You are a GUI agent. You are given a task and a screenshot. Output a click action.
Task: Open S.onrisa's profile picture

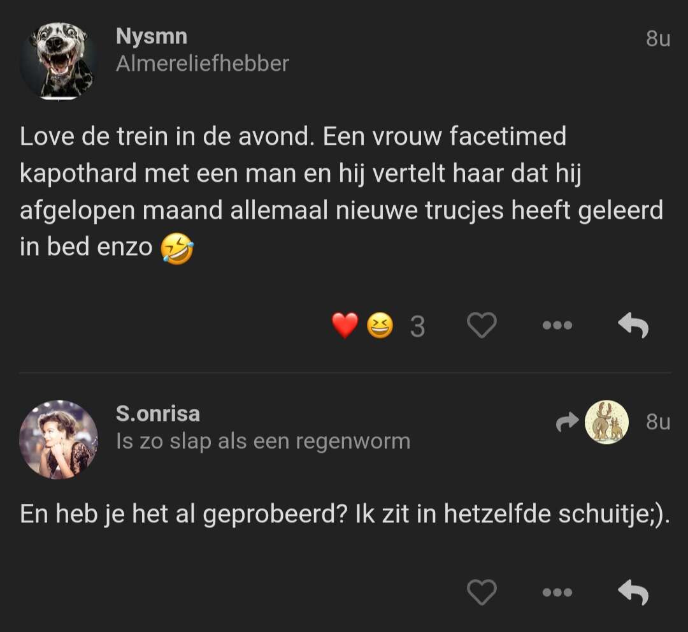[59, 439]
